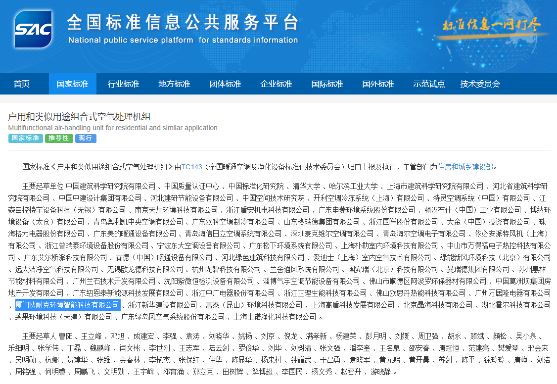Viewport: 557px width, 384px height.
Task: Switch to the 团体标准 tab
Action: tap(226, 84)
